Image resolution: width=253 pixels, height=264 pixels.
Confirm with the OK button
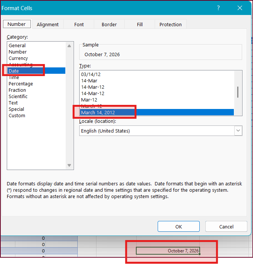tap(179, 227)
